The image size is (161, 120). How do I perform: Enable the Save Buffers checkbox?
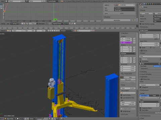(x=141, y=110)
